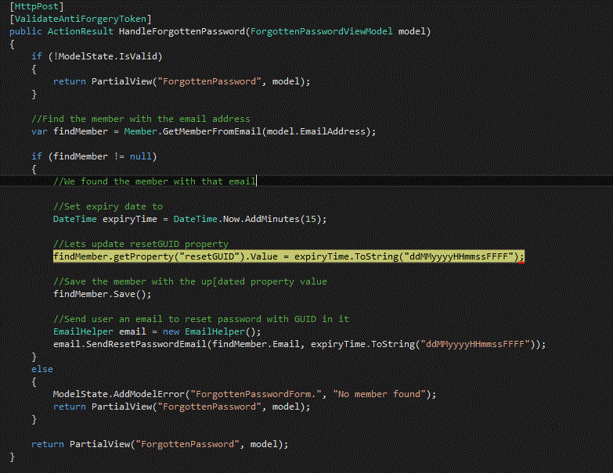613x473 pixels.
Task: Click the public keyword
Action: point(25,31)
